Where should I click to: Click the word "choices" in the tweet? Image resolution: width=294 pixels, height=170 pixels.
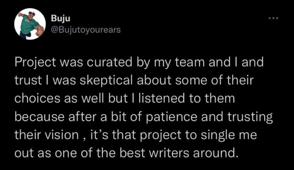pyautogui.click(x=37, y=98)
